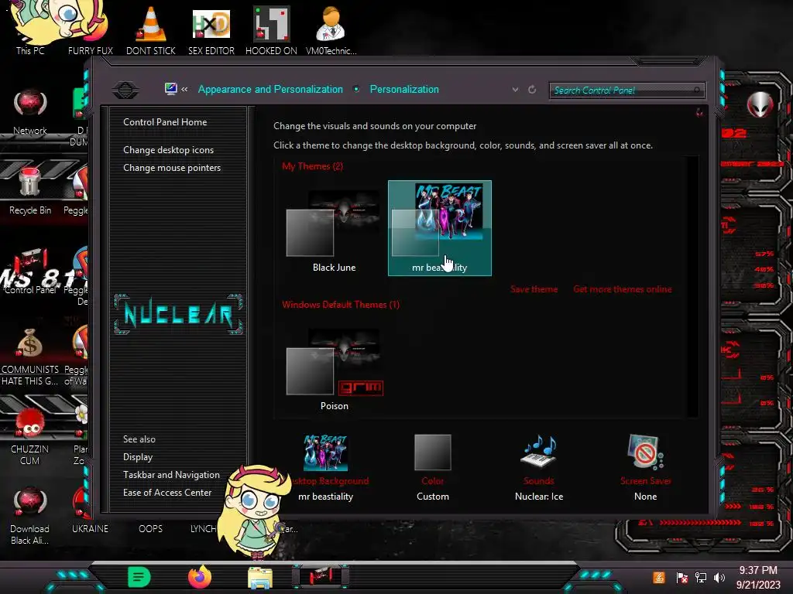The width and height of the screenshot is (793, 594).
Task: Open Taskbar and Navigation link
Action: [x=171, y=475]
